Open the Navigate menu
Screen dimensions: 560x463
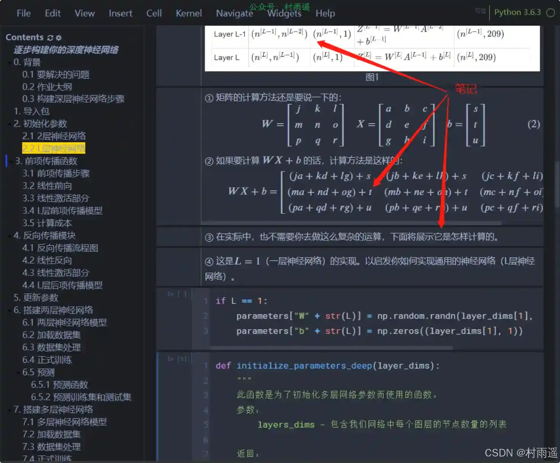(234, 13)
